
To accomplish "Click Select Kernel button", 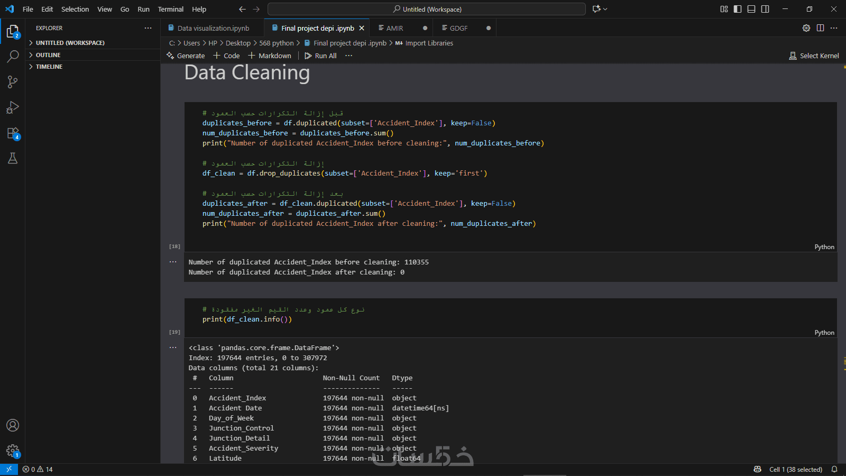I will [x=814, y=56].
